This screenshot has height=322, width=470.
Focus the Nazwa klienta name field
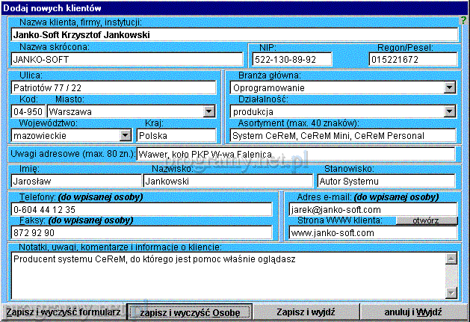[x=234, y=34]
